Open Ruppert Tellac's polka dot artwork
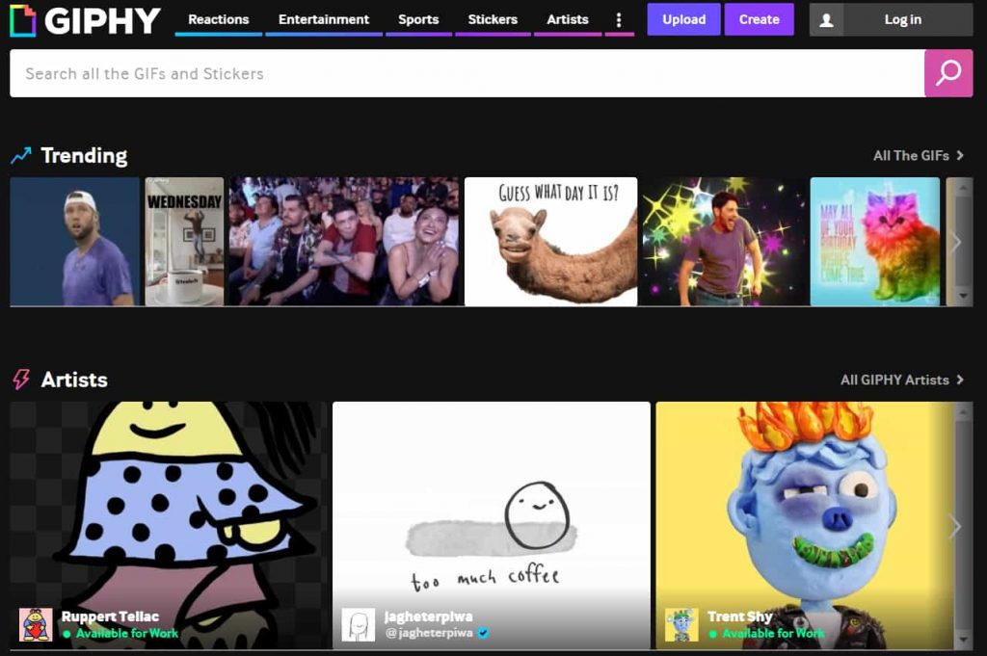This screenshot has height=656, width=987. [168, 525]
